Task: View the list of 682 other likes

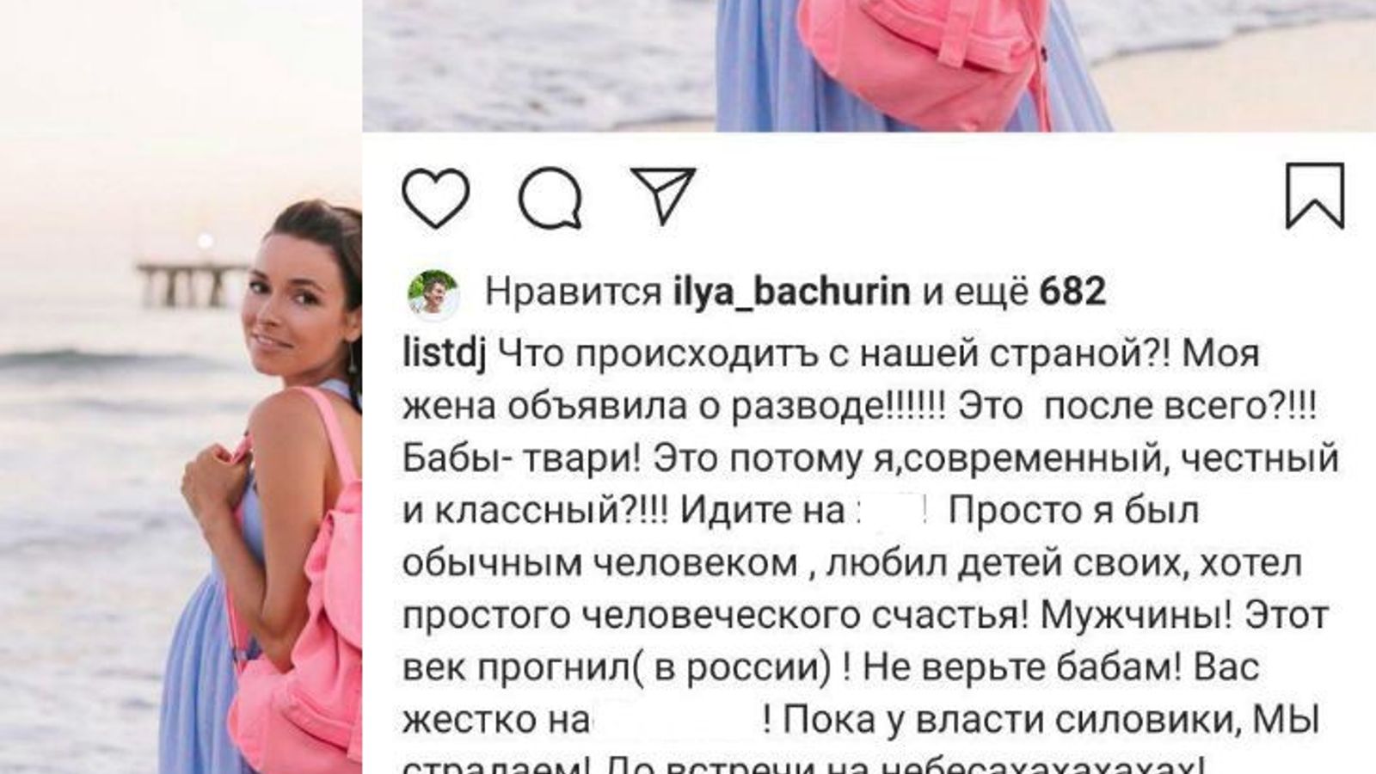Action: pyautogui.click(x=1072, y=292)
